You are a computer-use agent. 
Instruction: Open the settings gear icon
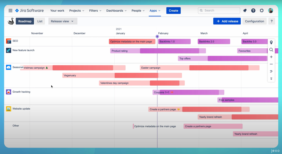click(262, 11)
